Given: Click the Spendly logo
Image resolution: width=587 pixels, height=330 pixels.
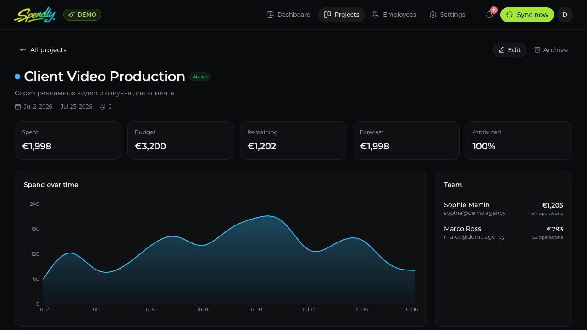Looking at the screenshot, I should click(35, 15).
